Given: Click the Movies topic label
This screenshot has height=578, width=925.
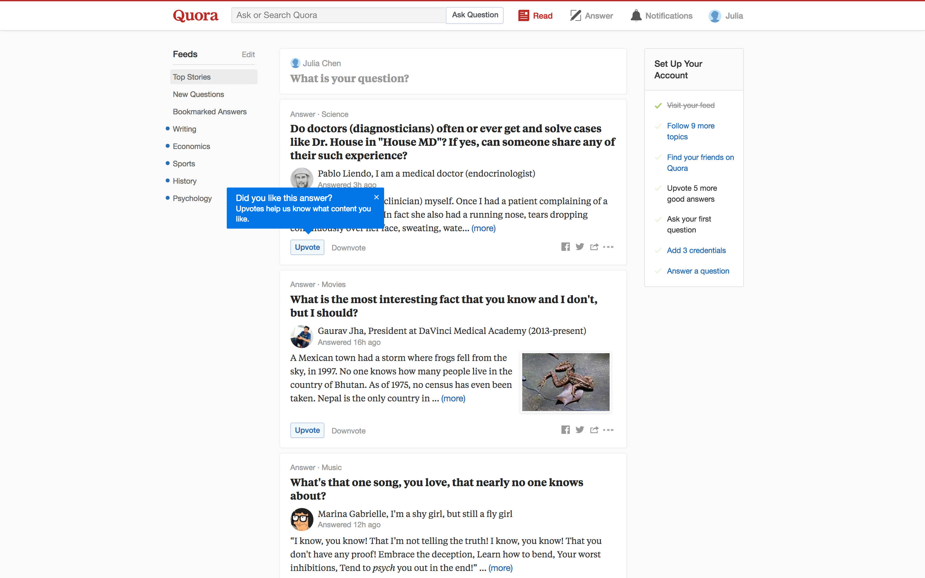Looking at the screenshot, I should [x=333, y=285].
